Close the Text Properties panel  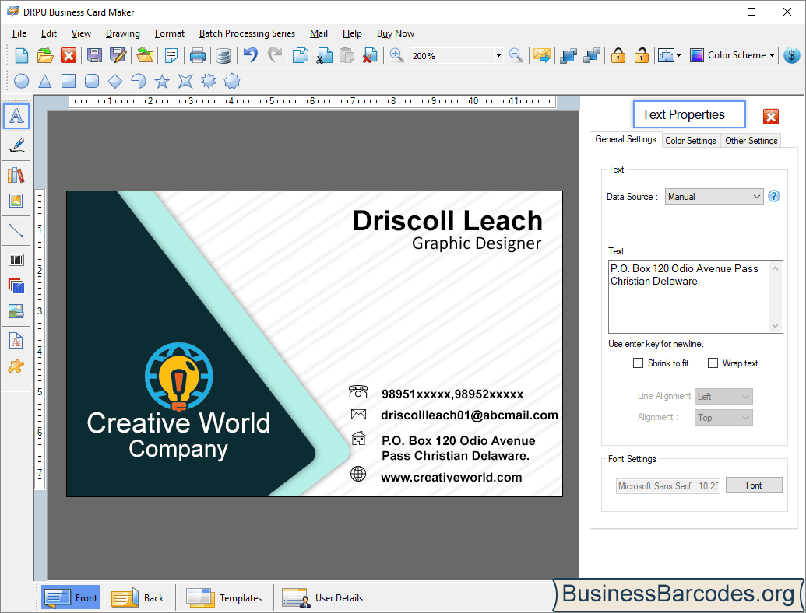click(x=770, y=117)
